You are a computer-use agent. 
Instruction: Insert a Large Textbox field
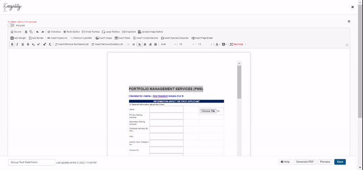pyautogui.click(x=111, y=32)
